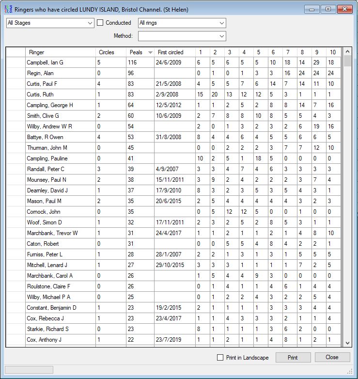
Task: Enable the Conducted checkbox
Action: tap(100, 23)
